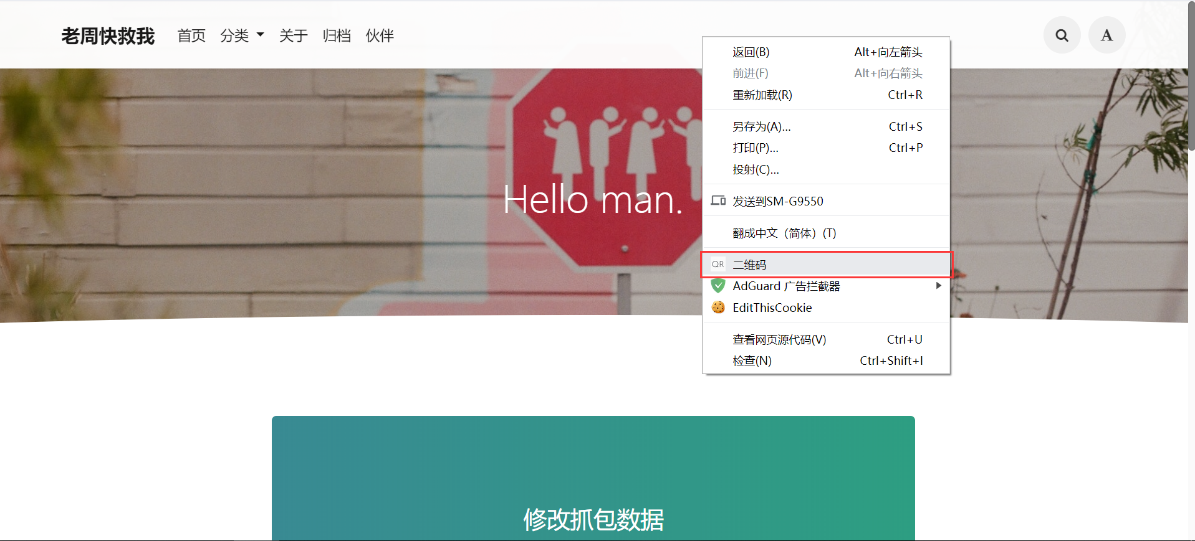Select 返回(B) in the context menu

(x=826, y=52)
